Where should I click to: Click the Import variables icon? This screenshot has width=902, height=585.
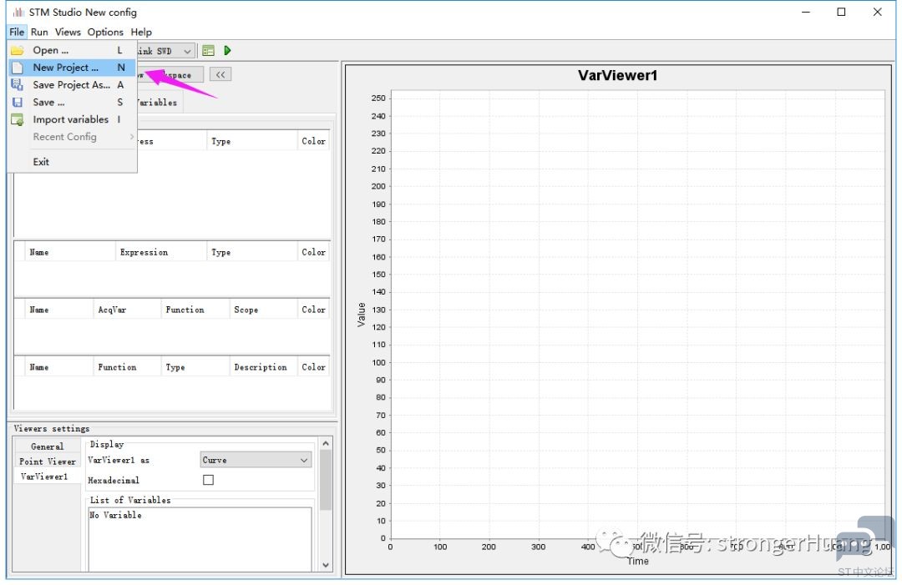(17, 119)
